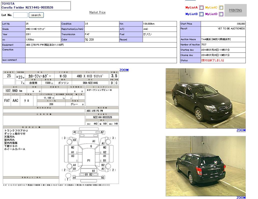Select the Auction House value cell

[x=223, y=39]
